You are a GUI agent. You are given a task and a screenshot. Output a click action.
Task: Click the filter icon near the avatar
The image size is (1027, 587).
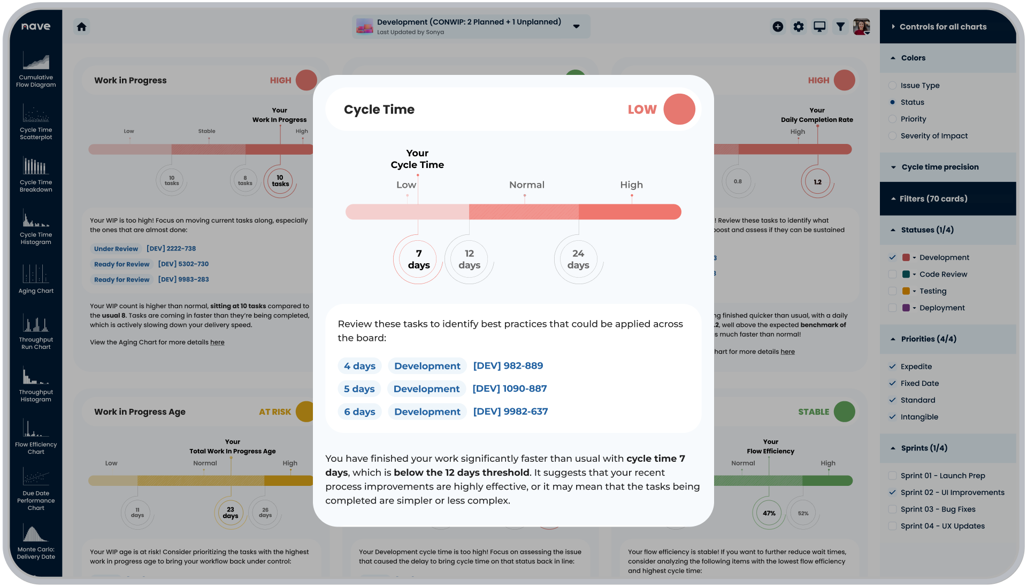pos(840,26)
